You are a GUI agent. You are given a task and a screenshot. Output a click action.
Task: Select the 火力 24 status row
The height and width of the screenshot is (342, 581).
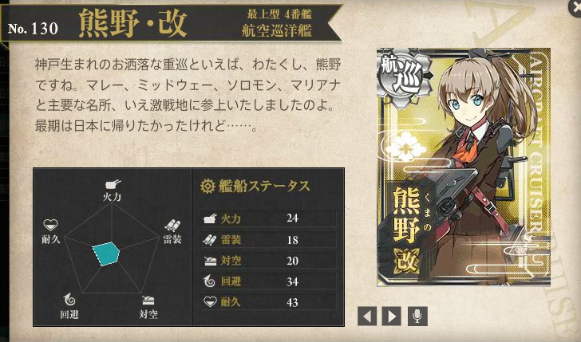pyautogui.click(x=269, y=218)
